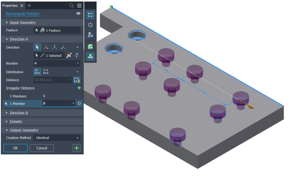Screen dimensions: 290x178
Task: Click the Sketch Driven Pattern icon
Action: [90, 35]
